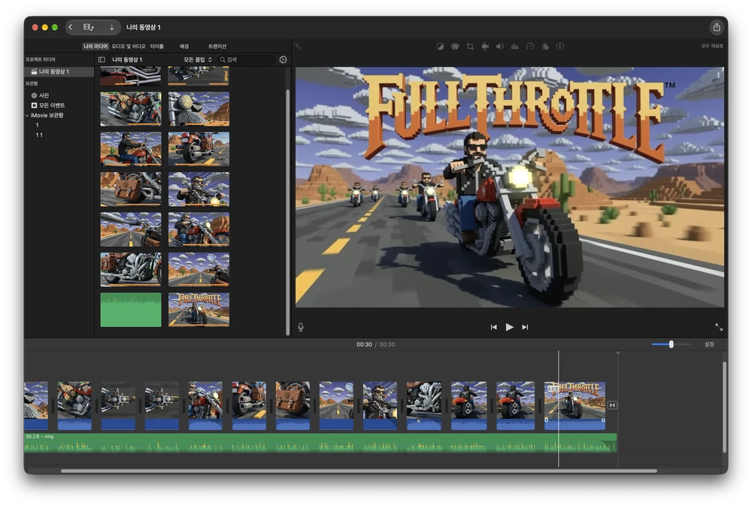Image resolution: width=752 pixels, height=506 pixels.
Task: Toggle the library sidebar visibility button
Action: click(x=102, y=59)
